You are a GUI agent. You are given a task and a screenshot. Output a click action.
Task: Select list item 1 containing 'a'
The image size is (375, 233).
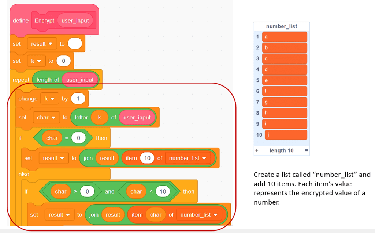(x=285, y=37)
